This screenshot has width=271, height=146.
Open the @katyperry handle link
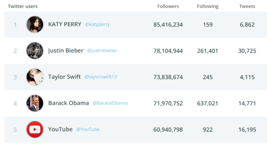pos(97,24)
